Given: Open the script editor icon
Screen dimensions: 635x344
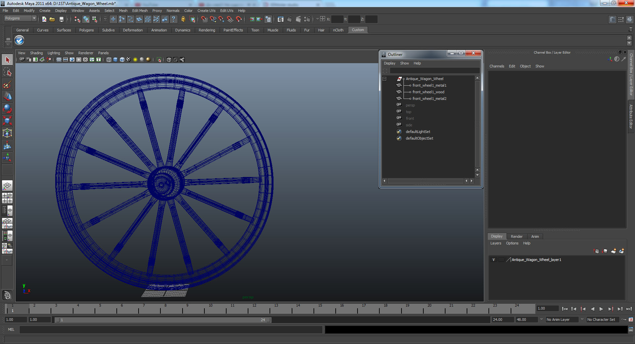Looking at the screenshot, I should click(x=631, y=329).
